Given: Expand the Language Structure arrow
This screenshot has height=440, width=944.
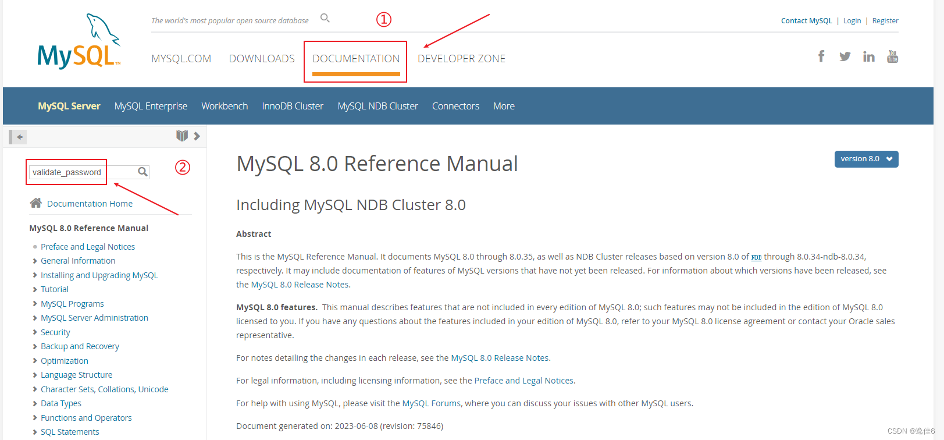Looking at the screenshot, I should [x=35, y=375].
